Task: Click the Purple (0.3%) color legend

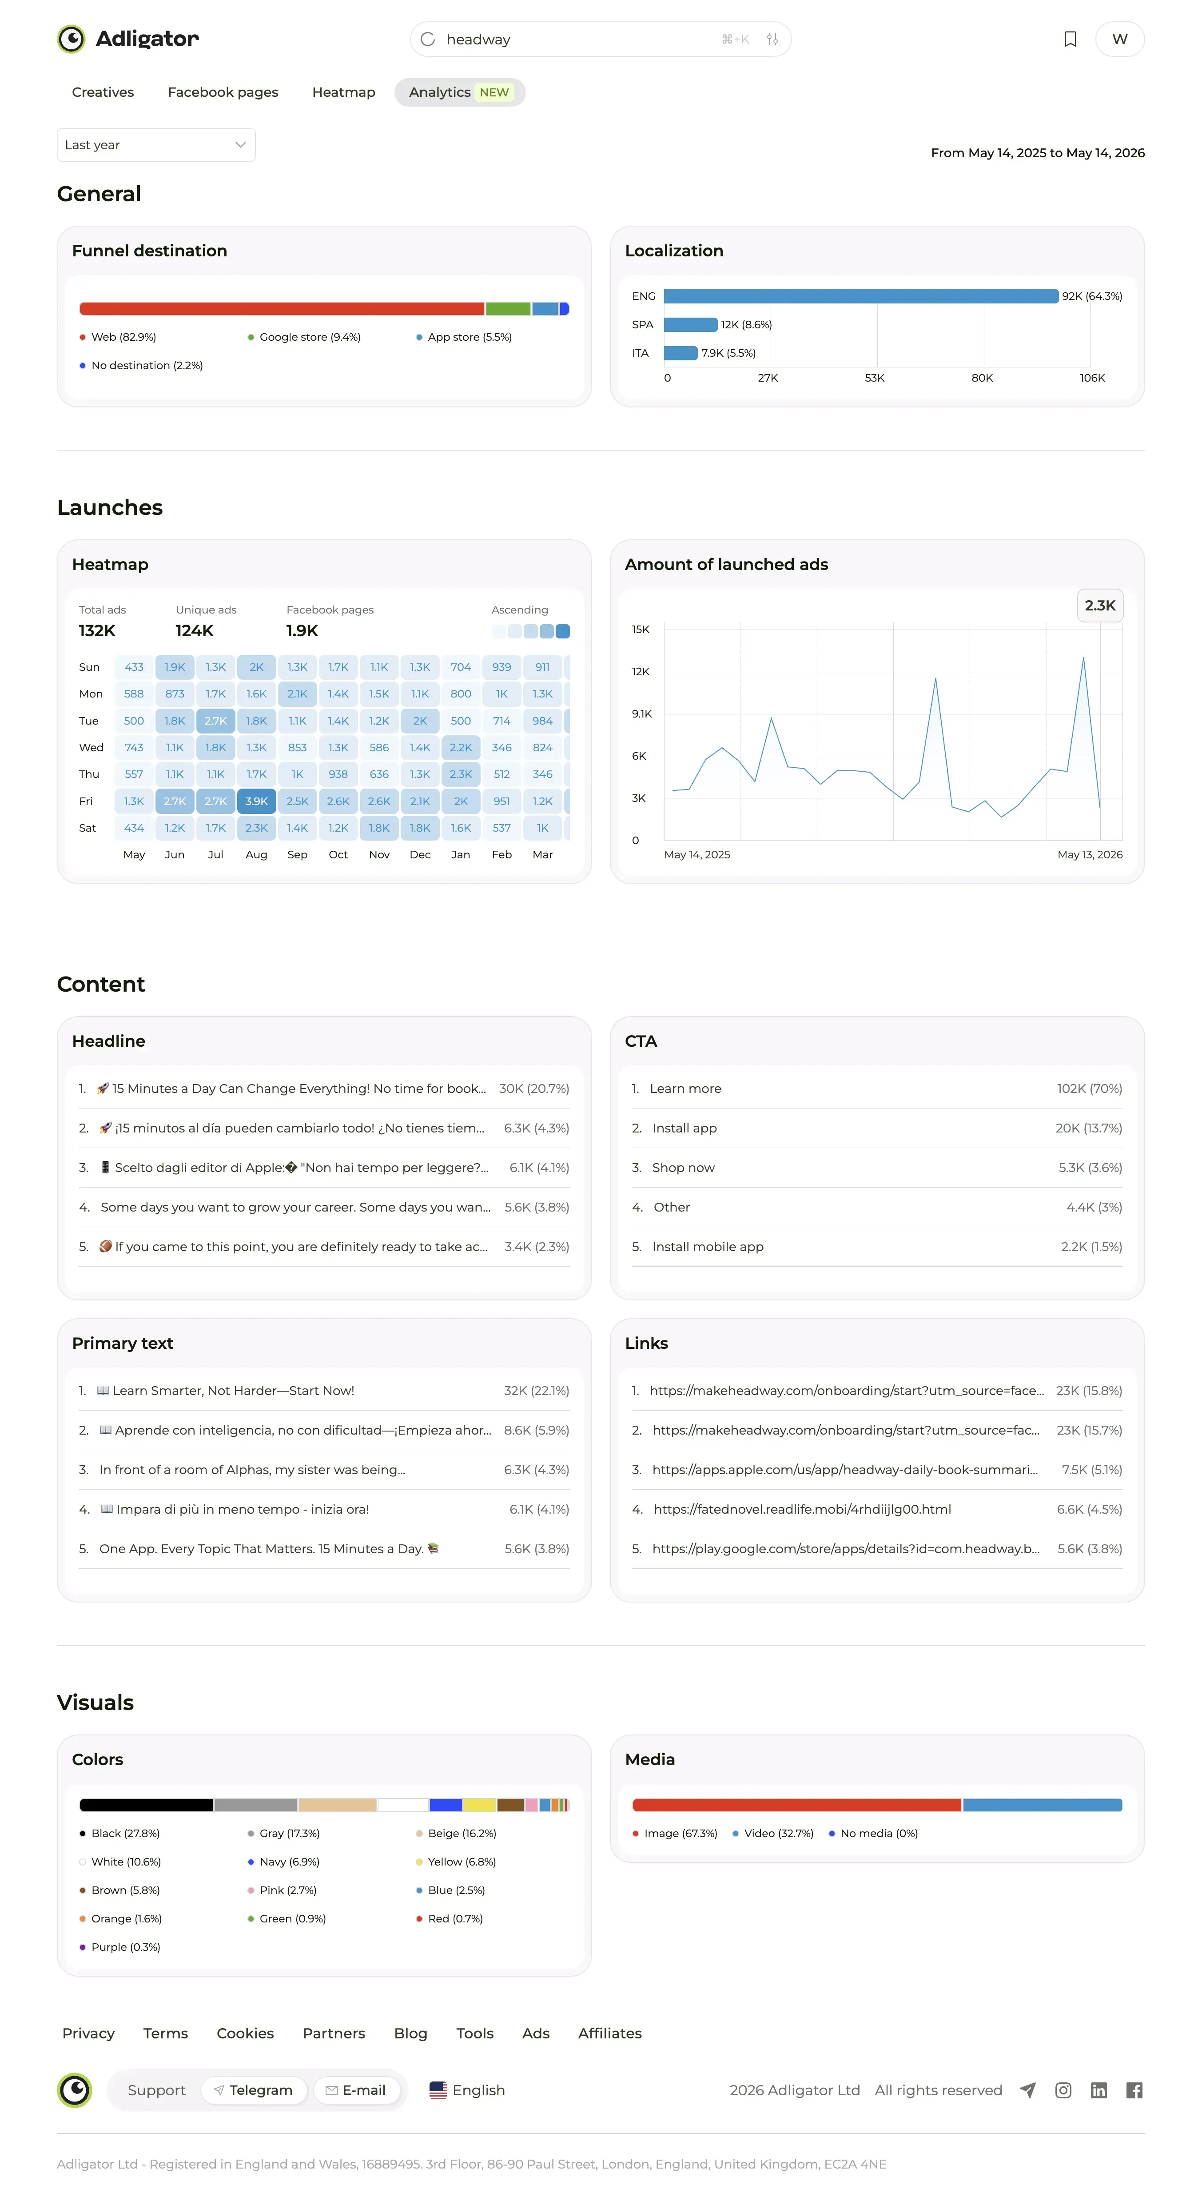Action: [120, 1947]
